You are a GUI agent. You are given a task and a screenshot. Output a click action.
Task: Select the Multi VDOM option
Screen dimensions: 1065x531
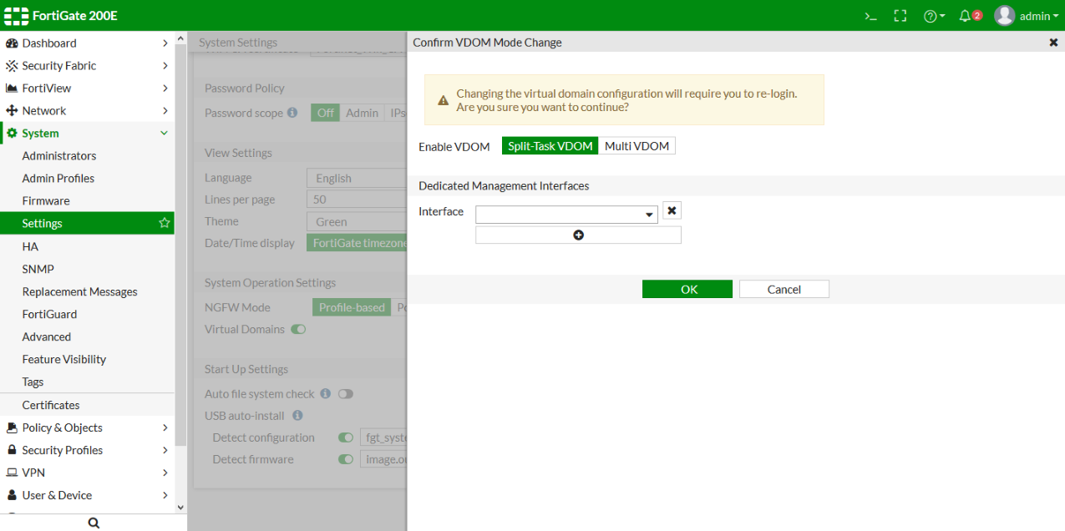[636, 145]
